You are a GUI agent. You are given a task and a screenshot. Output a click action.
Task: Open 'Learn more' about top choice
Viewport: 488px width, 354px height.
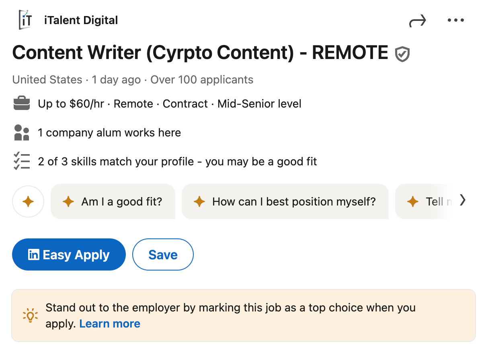(x=110, y=323)
